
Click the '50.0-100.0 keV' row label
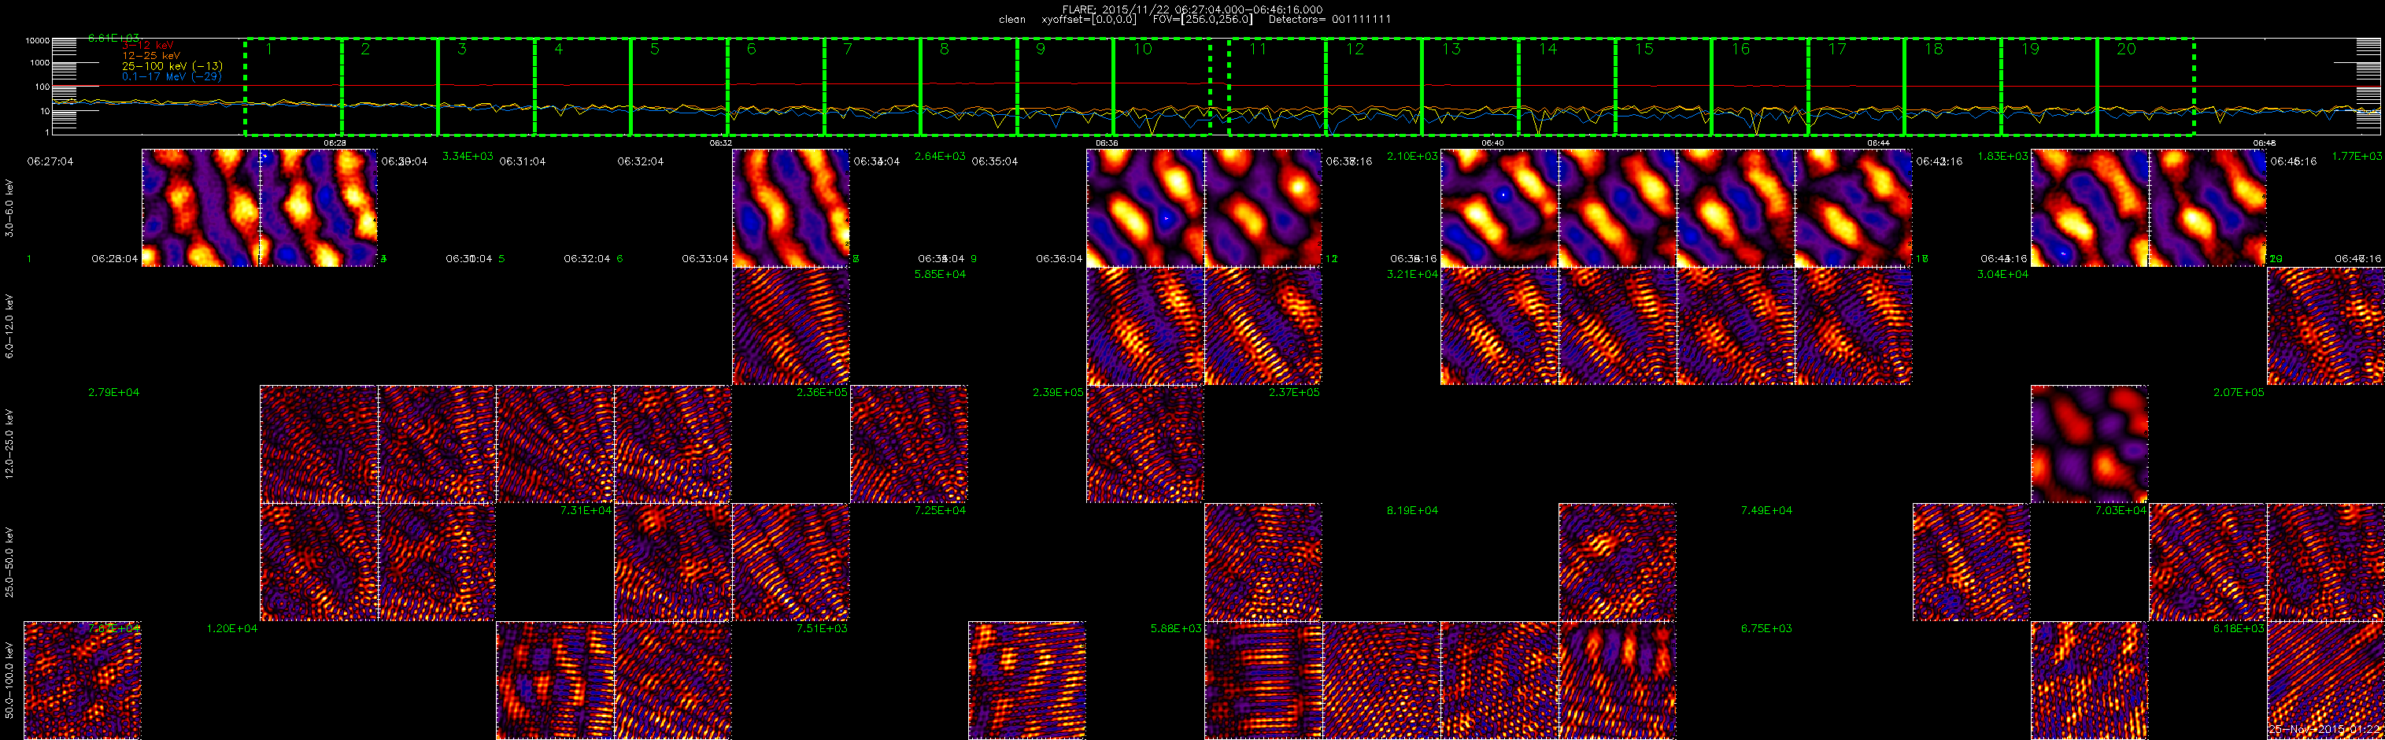click(9, 681)
